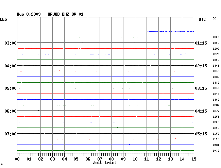Select the DC value '1316'

coord(216,43)
